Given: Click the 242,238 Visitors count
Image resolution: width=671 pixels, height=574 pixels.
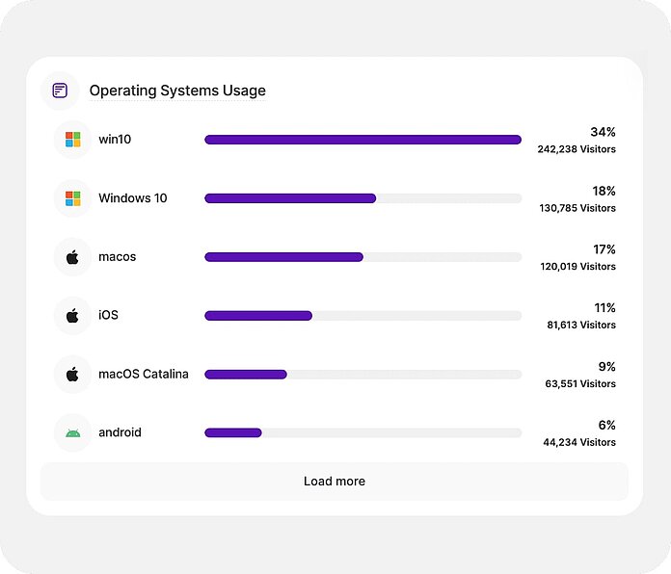Looking at the screenshot, I should tap(577, 149).
